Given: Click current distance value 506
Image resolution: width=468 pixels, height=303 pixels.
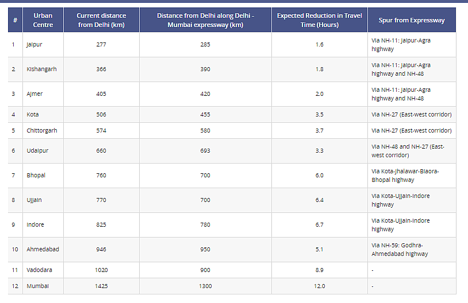Looking at the screenshot, I should [101, 114].
